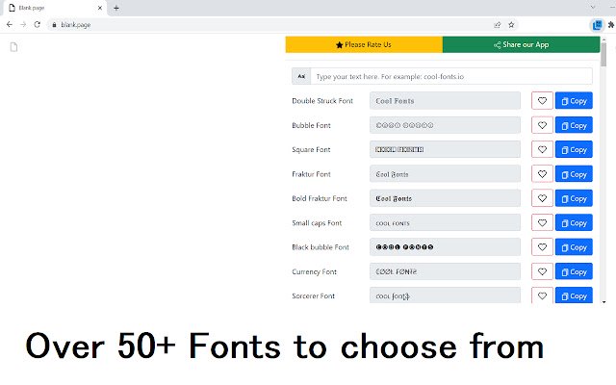The image size is (616, 385).
Task: Copy the Fraktur Font text
Action: tap(574, 174)
